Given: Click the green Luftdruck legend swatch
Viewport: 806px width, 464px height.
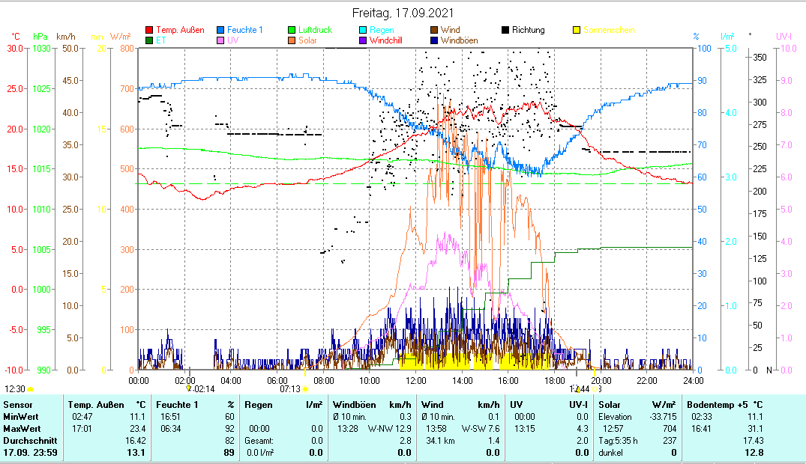Looking at the screenshot, I should pos(292,31).
